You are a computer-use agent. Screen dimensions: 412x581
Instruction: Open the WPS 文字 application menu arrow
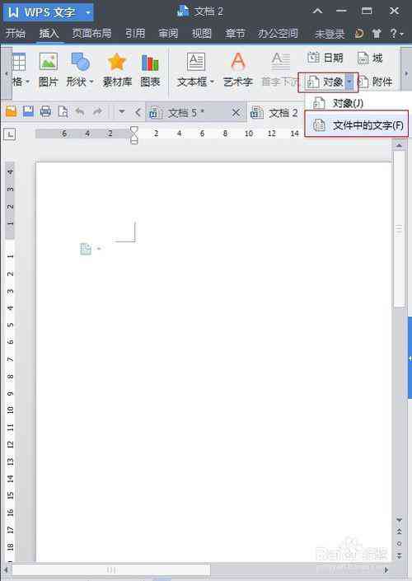click(x=88, y=12)
